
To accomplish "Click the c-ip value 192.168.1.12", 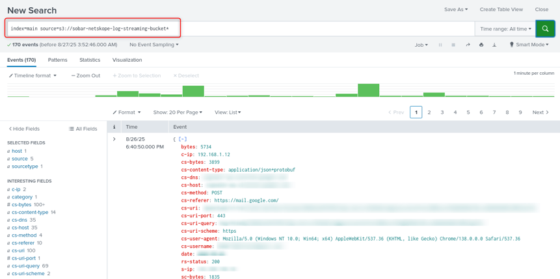I will tap(214, 154).
